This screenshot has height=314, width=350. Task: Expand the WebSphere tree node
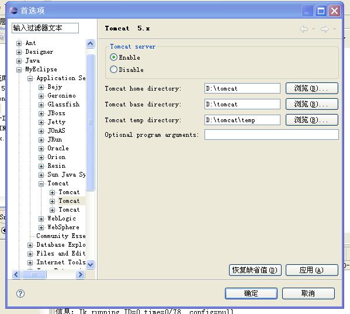point(41,227)
